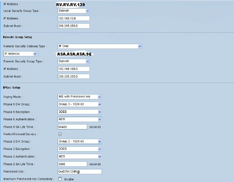This screenshot has height=182, width=234.
Task: Click the local Subnet Mask field above Remote Group Setup
Action: (74, 26)
